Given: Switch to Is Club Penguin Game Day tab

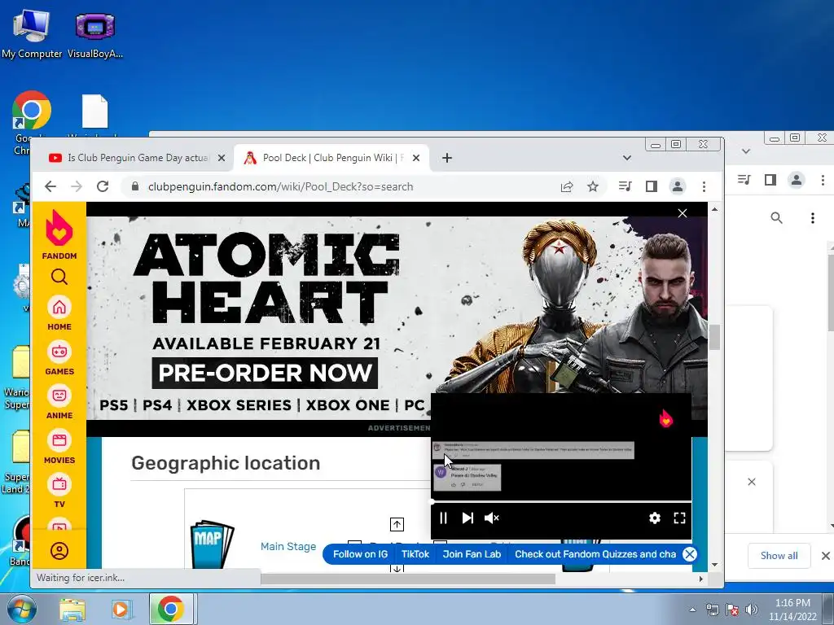Looking at the screenshot, I should (138, 158).
